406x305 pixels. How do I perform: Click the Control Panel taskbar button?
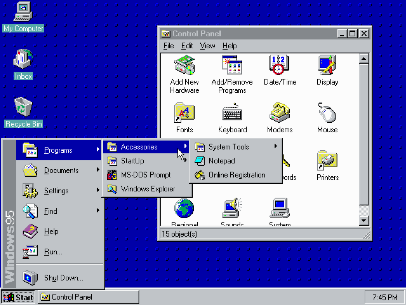[x=88, y=297]
